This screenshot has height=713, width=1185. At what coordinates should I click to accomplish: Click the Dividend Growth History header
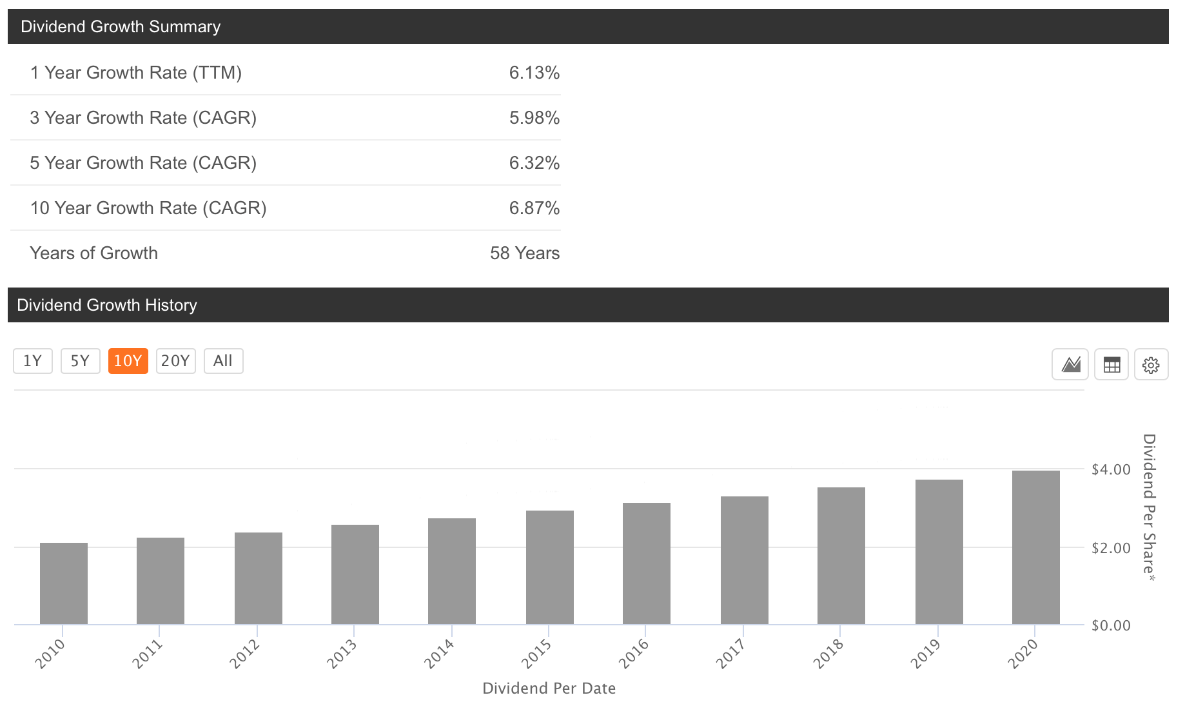[x=107, y=305]
